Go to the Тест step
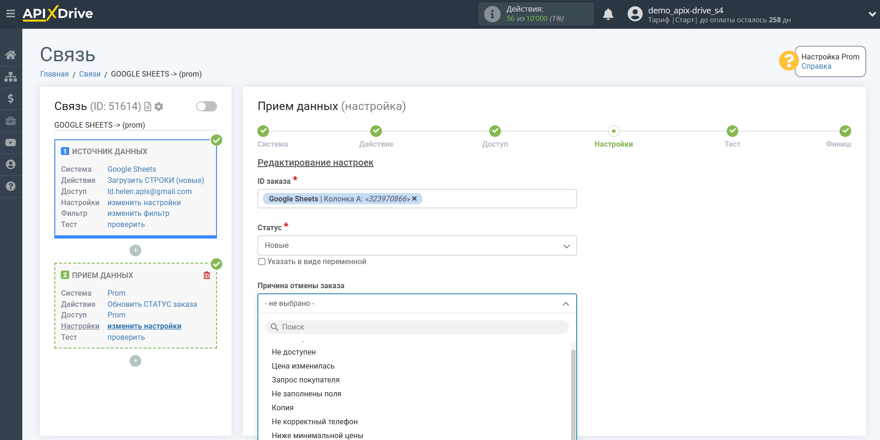 tap(732, 131)
